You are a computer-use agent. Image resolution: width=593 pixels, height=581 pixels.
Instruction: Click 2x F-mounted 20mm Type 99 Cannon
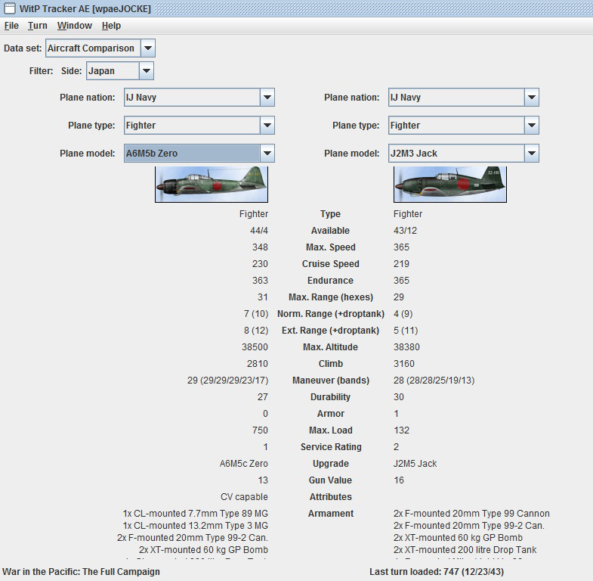[x=471, y=514]
